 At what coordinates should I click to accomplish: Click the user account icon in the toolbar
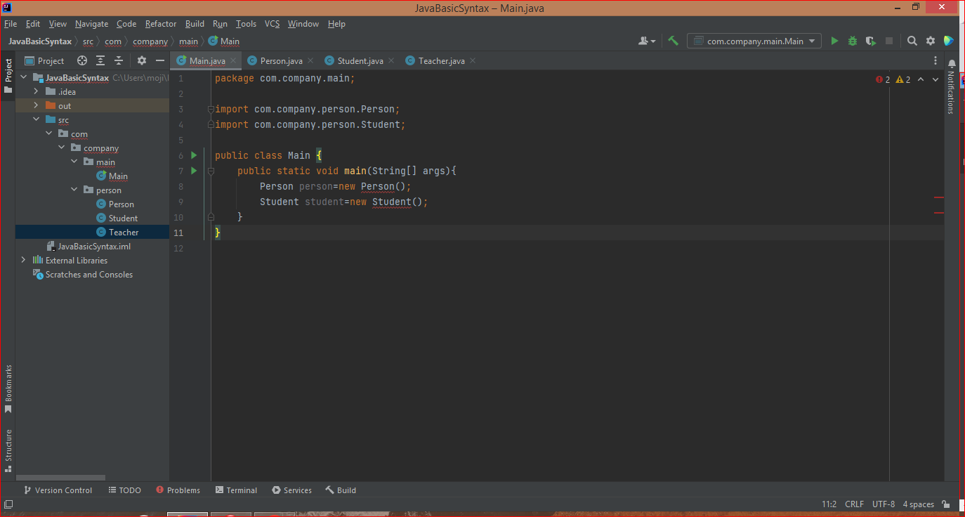click(646, 41)
